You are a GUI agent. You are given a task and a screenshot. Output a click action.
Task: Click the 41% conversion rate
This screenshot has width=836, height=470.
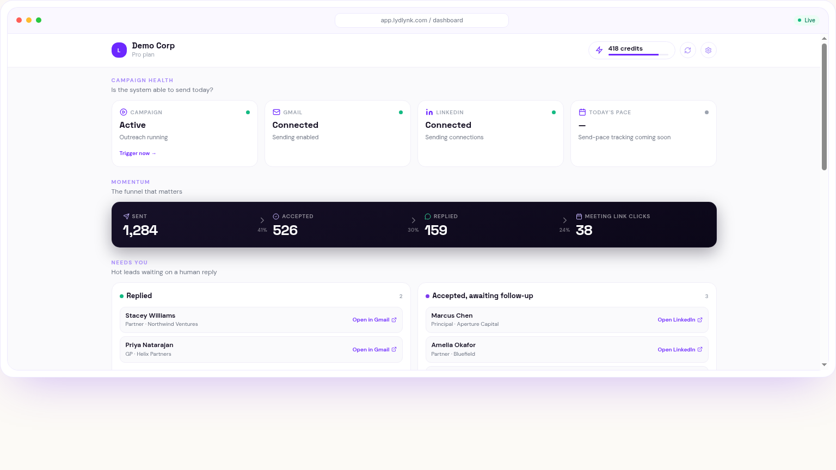262,230
